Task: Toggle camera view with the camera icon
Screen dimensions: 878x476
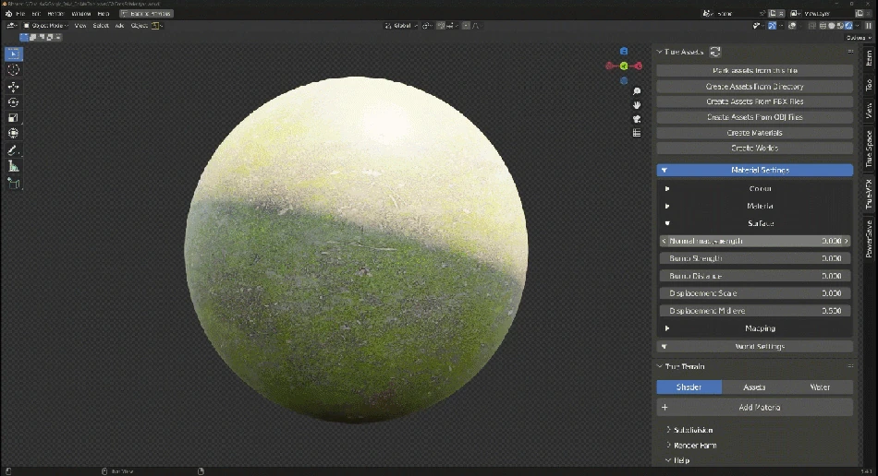Action: point(637,119)
